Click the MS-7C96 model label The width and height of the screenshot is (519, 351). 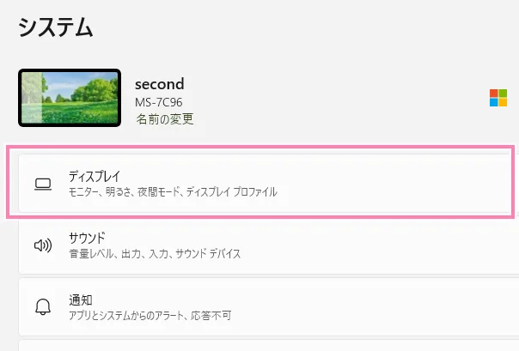click(x=162, y=103)
